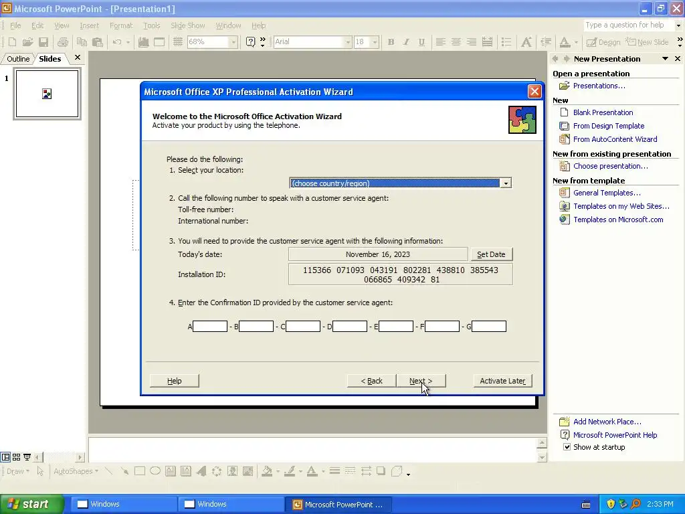Open the Blank Presentation link

[603, 112]
